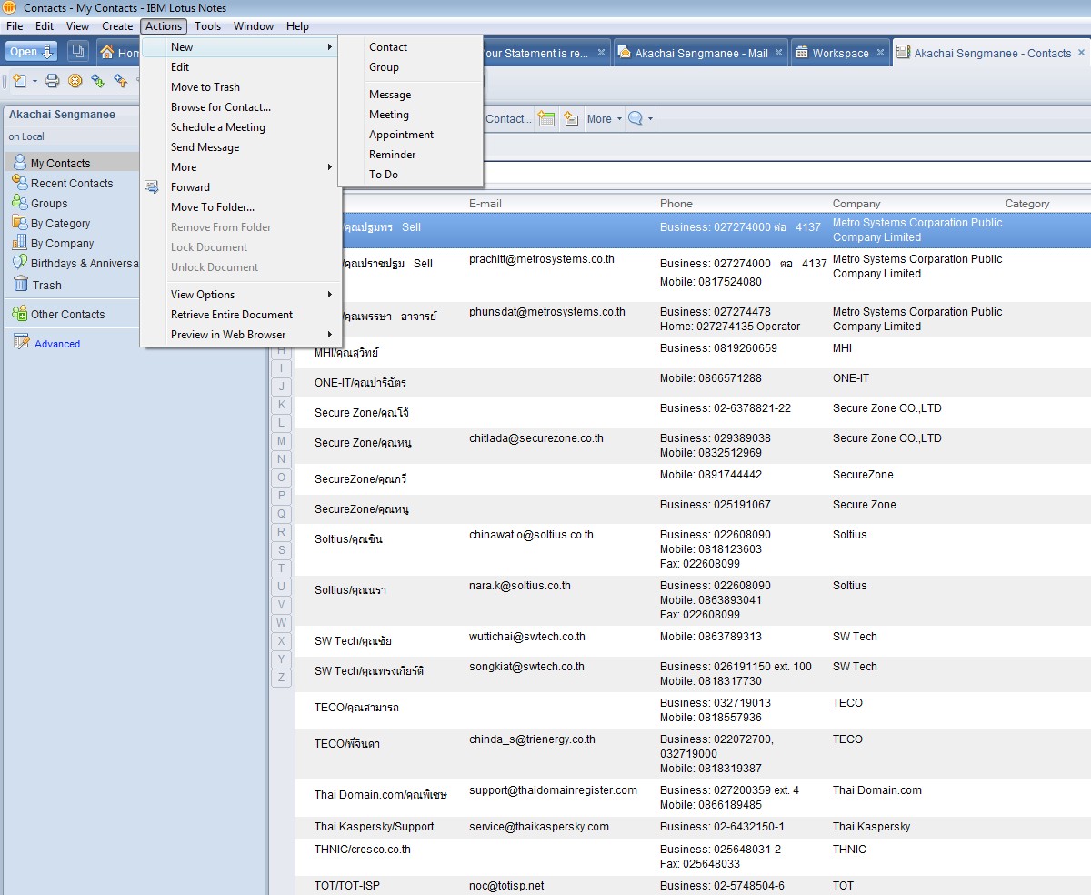This screenshot has width=1091, height=895.
Task: Jump to letter T in alphabet index
Action: pos(281,568)
